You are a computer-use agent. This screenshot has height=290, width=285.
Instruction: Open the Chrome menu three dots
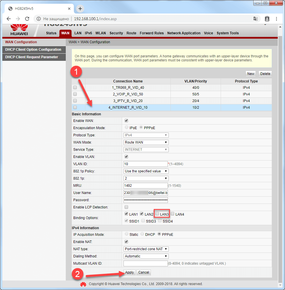coord(277,19)
